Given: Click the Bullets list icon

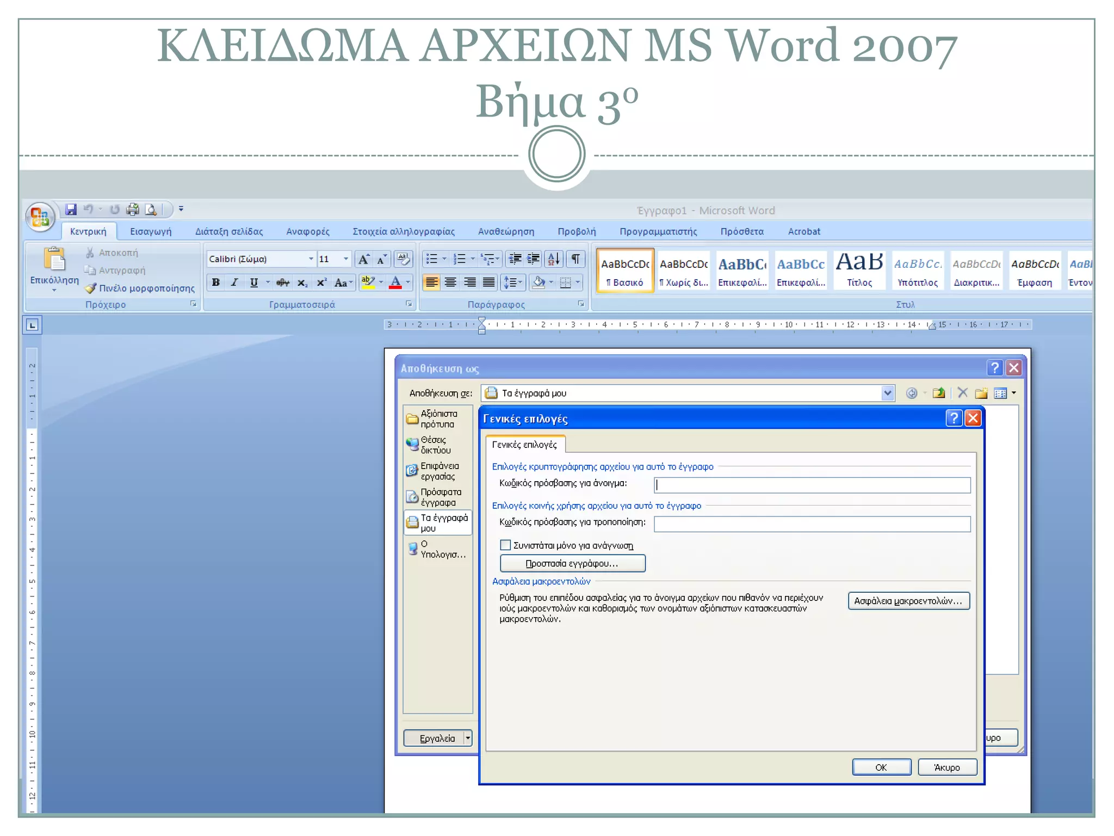Looking at the screenshot, I should tap(432, 259).
